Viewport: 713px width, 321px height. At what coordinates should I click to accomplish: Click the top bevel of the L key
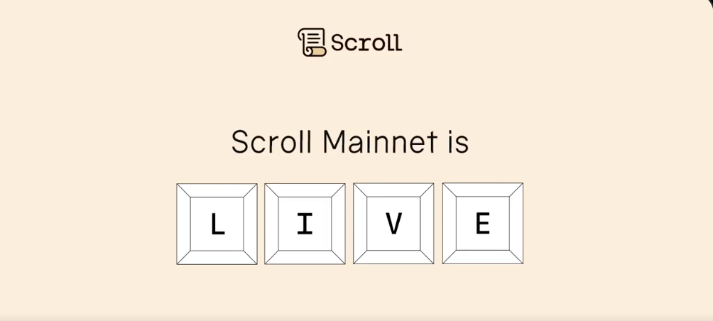[x=217, y=190]
